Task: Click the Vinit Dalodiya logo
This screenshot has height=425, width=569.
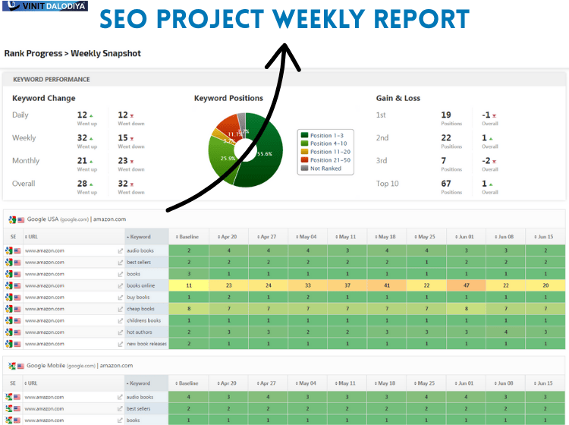Action: [45, 6]
